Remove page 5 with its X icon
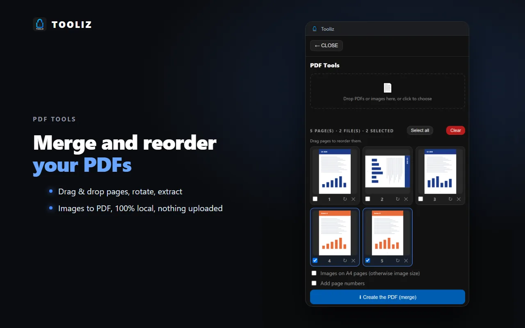525x328 pixels. click(406, 260)
